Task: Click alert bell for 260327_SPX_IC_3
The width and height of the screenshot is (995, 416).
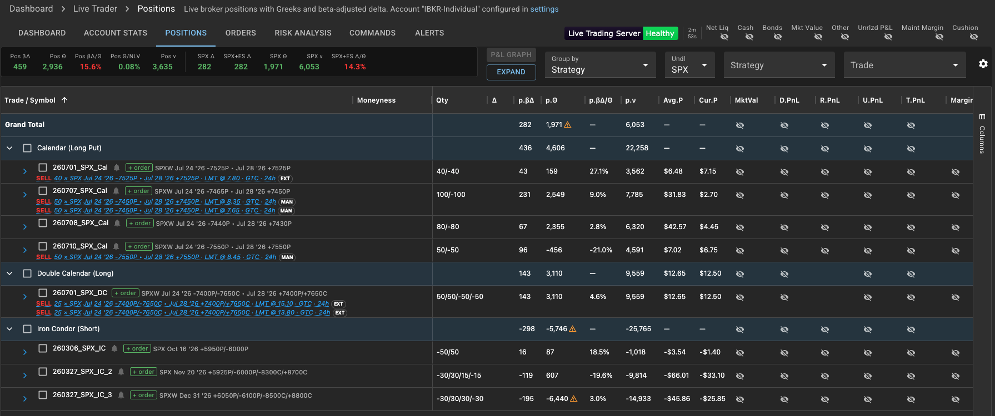Action: [x=121, y=395]
